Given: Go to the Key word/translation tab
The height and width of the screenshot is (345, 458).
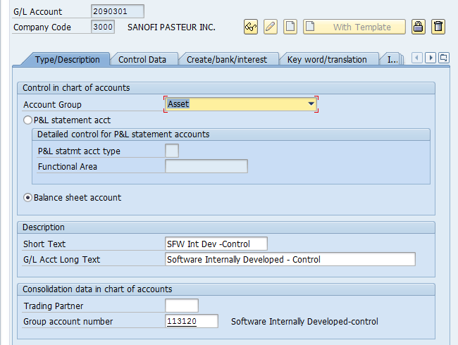Looking at the screenshot, I should (327, 60).
